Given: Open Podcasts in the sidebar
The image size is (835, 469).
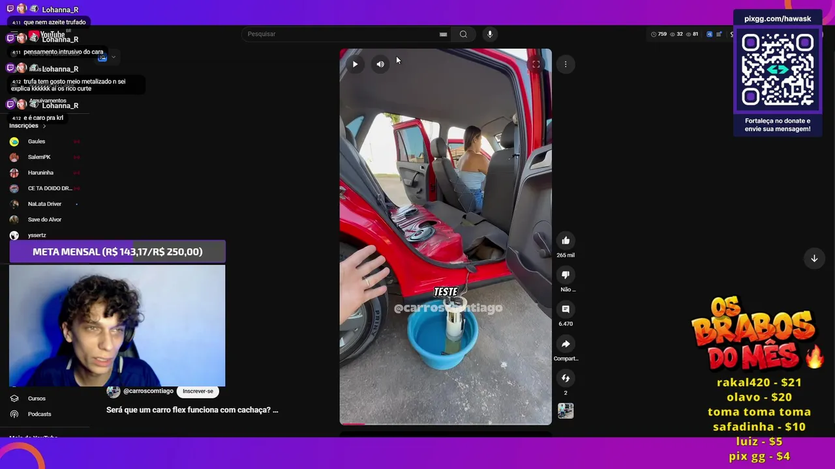Looking at the screenshot, I should click(39, 414).
